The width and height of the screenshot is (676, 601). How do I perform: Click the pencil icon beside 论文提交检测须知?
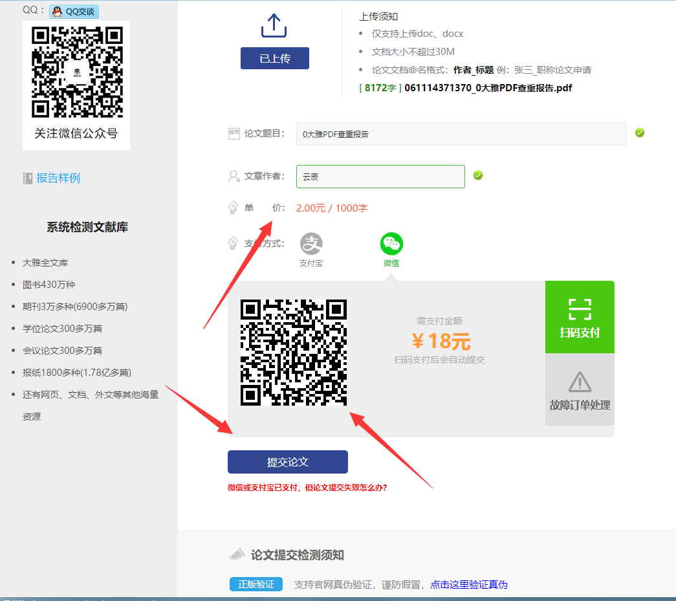click(237, 554)
